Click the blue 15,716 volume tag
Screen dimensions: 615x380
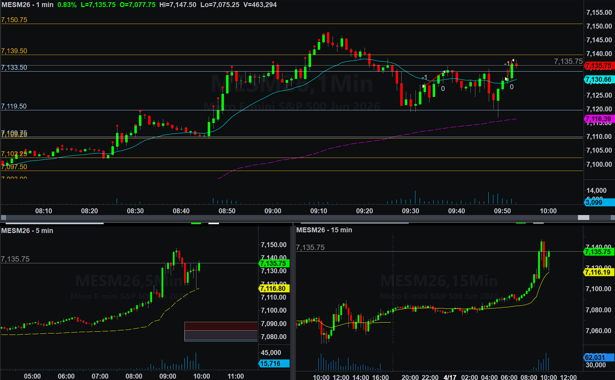click(271, 363)
